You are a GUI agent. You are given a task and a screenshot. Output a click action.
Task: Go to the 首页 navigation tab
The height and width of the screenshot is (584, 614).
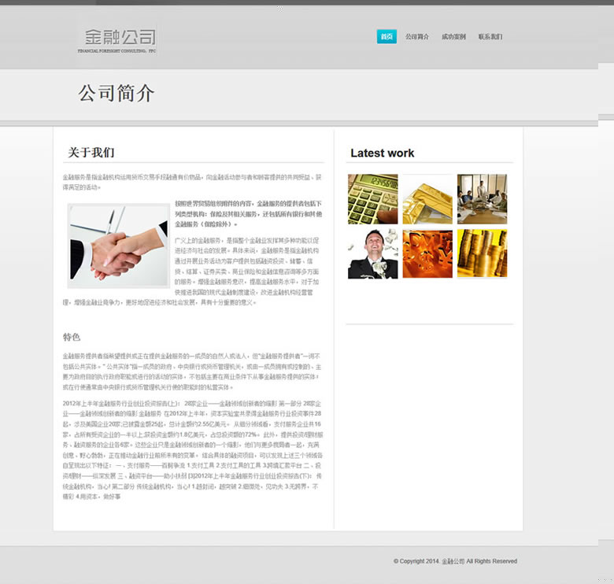click(387, 37)
